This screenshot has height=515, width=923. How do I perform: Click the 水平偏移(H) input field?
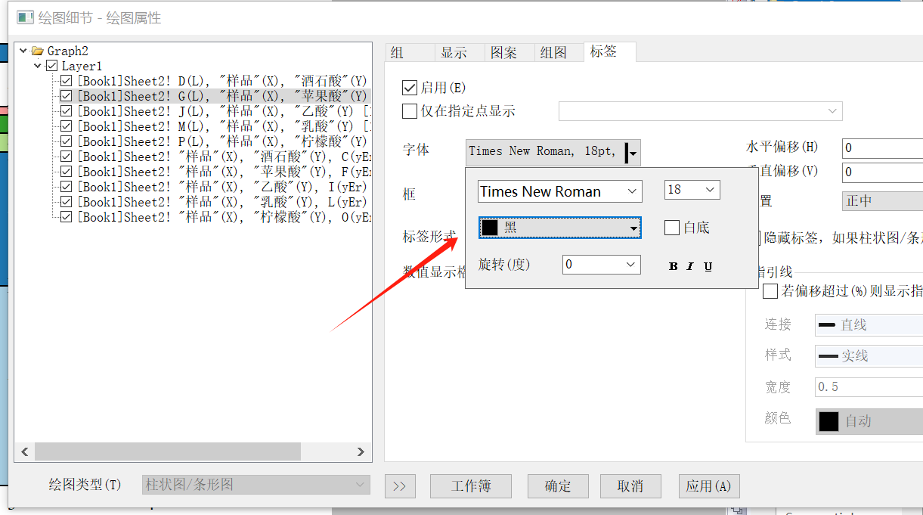point(881,148)
